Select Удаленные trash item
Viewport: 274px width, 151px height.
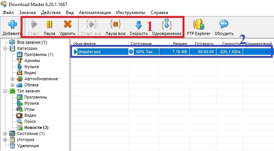click(x=28, y=146)
